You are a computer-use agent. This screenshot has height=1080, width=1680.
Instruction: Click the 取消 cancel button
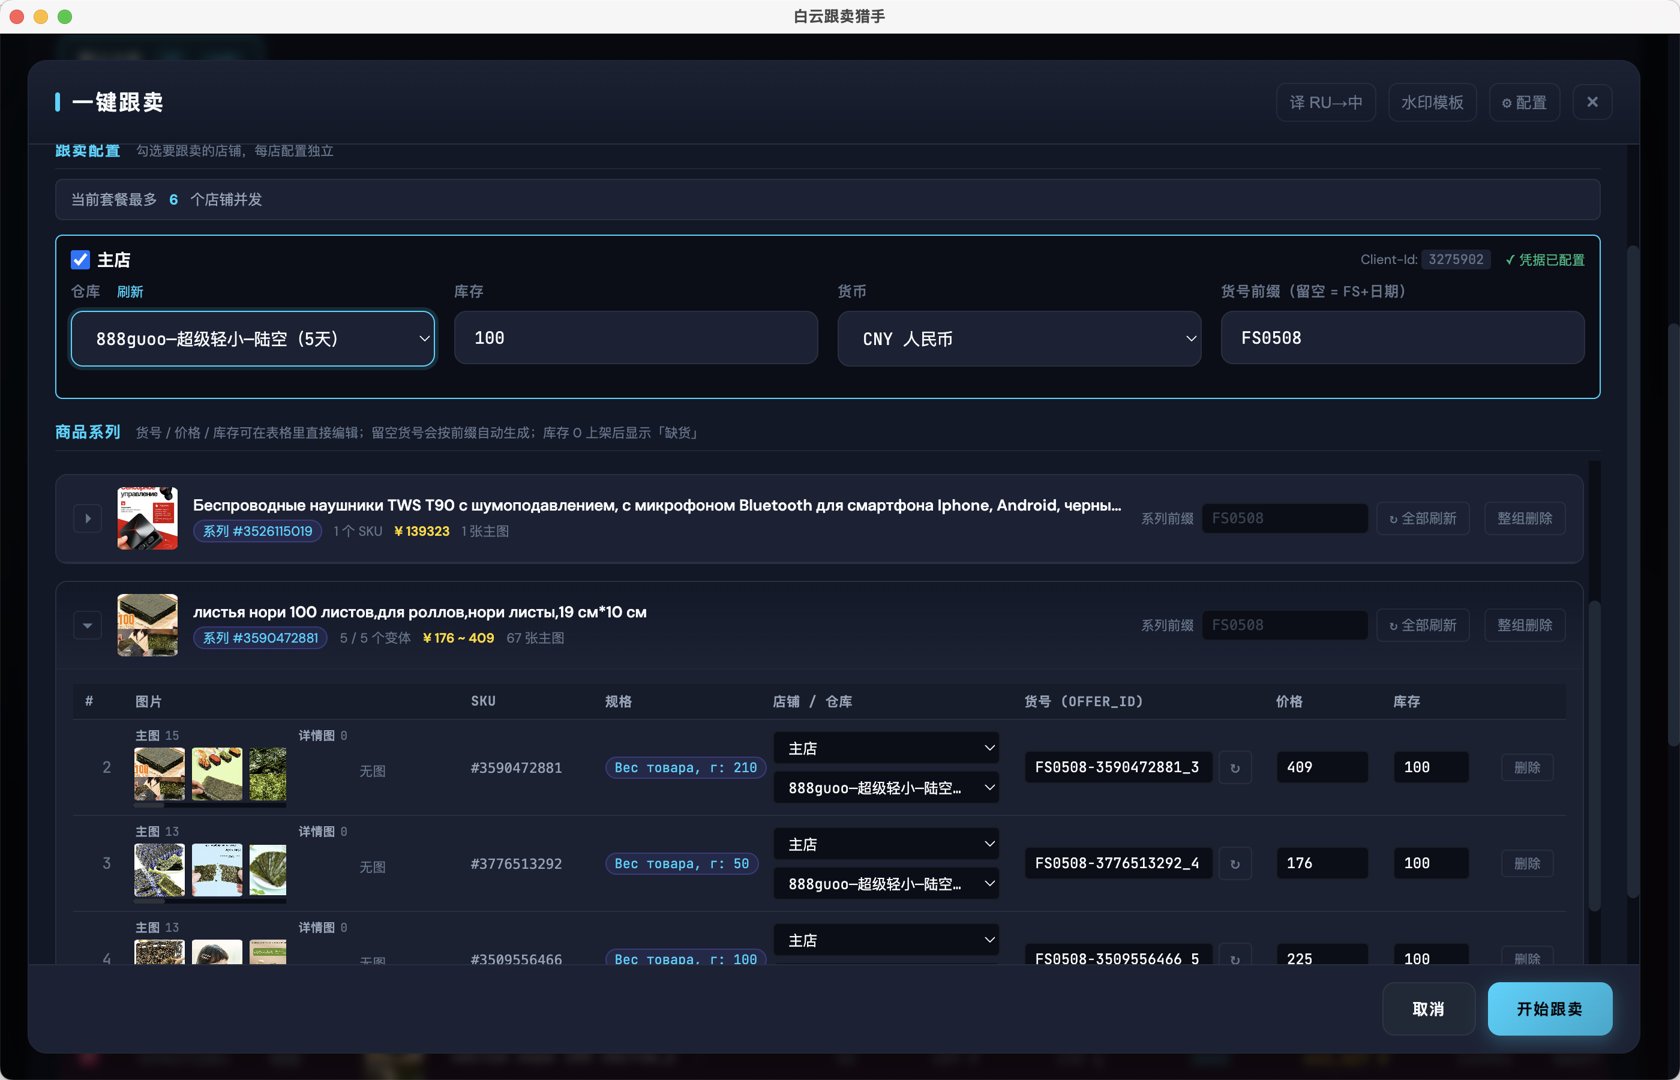click(x=1428, y=1009)
